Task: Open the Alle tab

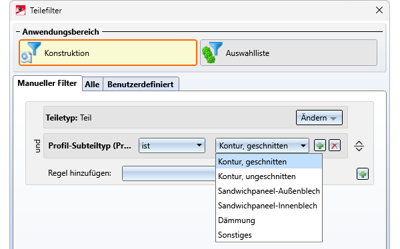Action: point(93,84)
